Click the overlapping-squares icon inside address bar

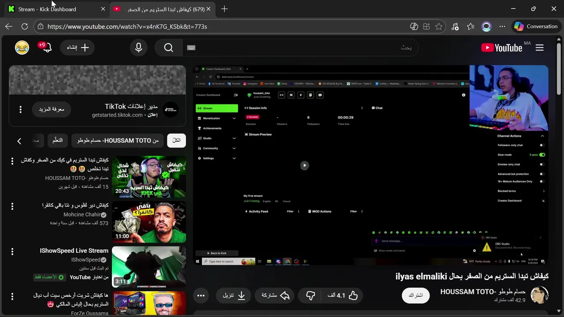click(x=414, y=26)
